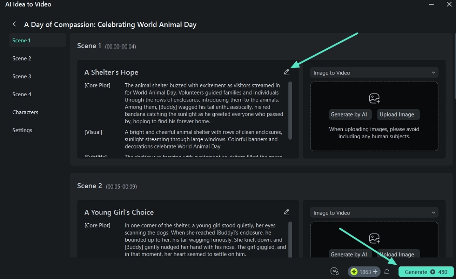Add more credits via the 1863 plus pill
456x279 pixels.
364,272
